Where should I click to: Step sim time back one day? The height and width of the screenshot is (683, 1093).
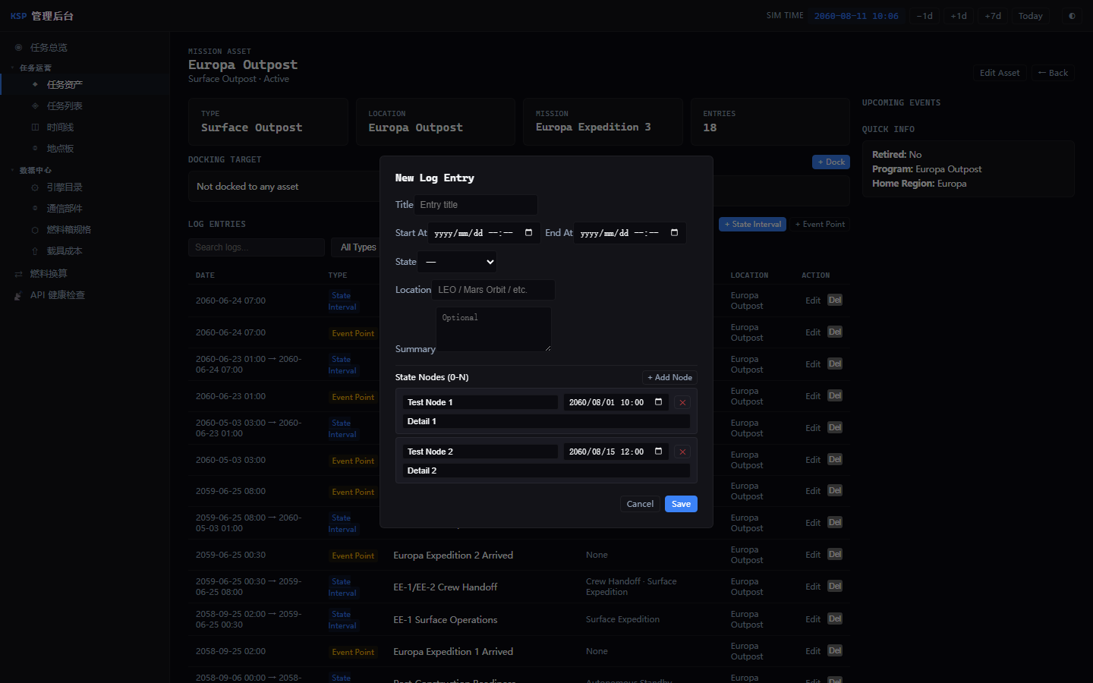pos(924,16)
